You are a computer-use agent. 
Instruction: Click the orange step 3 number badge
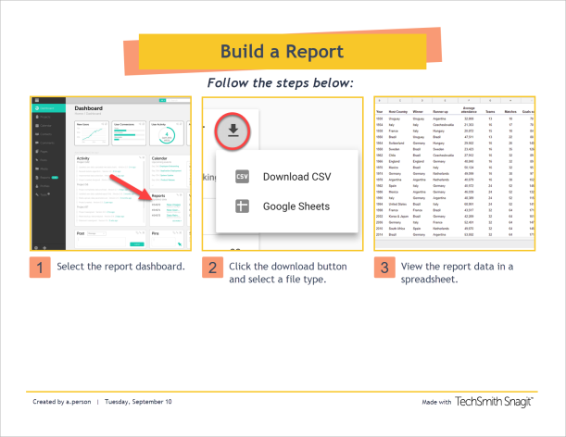(x=384, y=269)
